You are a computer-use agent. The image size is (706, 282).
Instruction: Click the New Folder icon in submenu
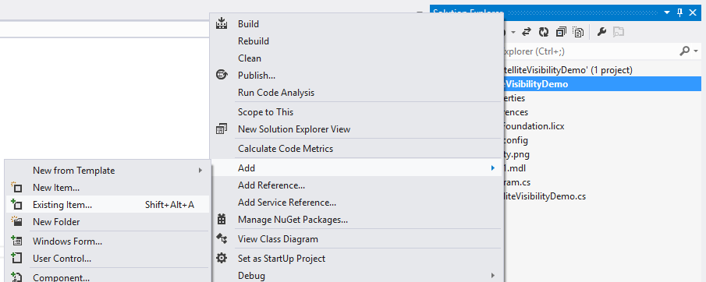[x=16, y=221]
